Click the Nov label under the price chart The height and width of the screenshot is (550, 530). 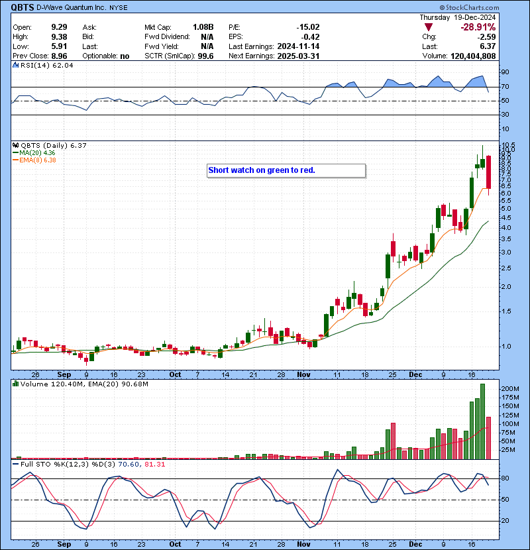(x=303, y=374)
